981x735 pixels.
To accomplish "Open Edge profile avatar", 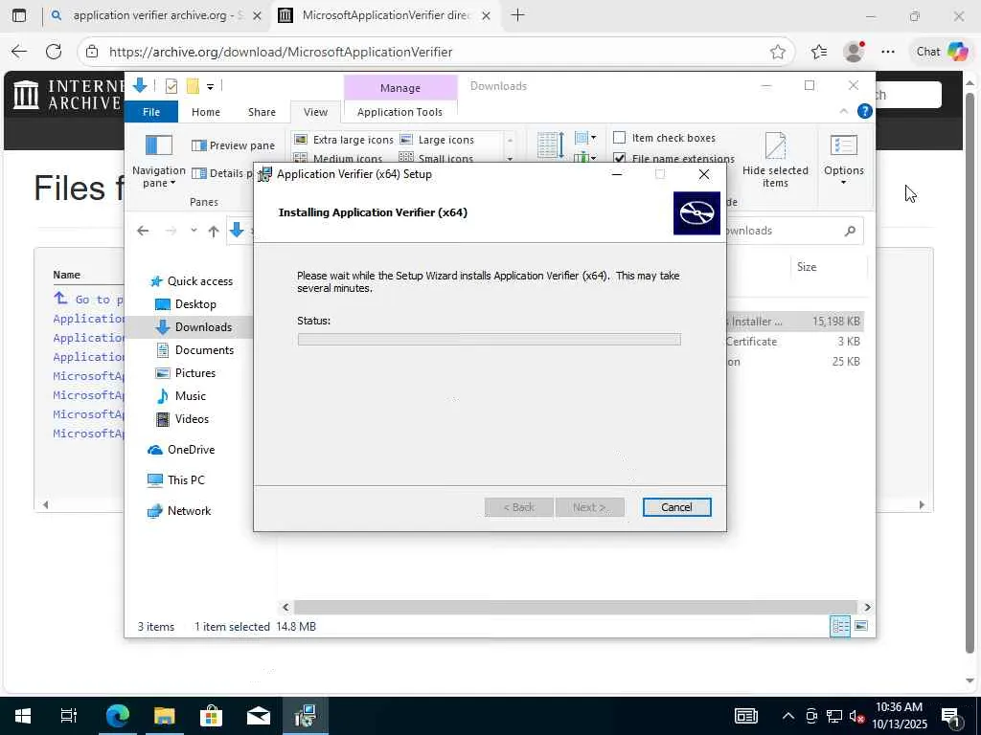I will point(854,52).
